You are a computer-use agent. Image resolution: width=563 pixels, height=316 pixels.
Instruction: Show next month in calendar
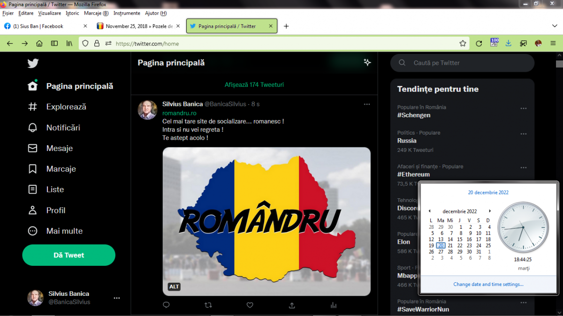point(490,211)
